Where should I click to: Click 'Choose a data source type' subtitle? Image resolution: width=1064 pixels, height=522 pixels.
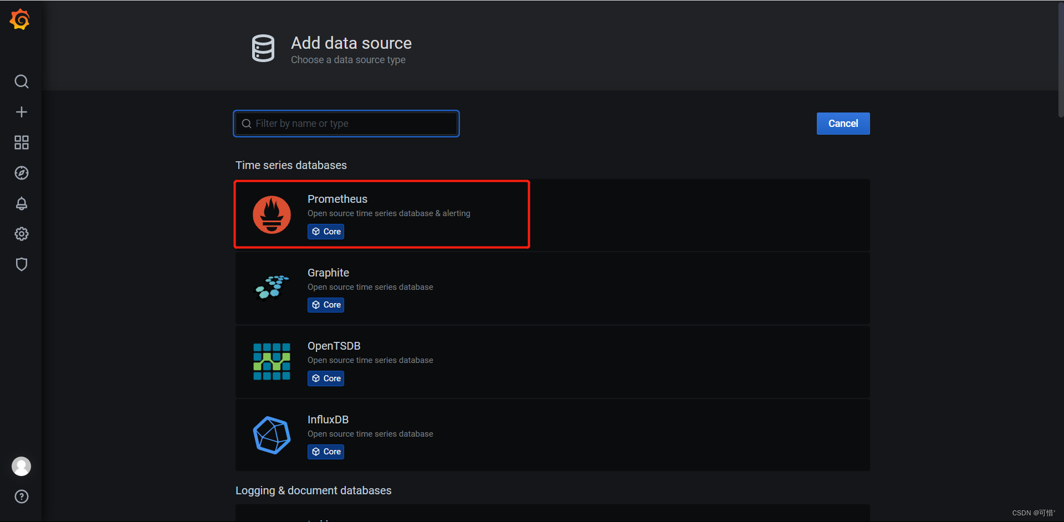pos(348,60)
